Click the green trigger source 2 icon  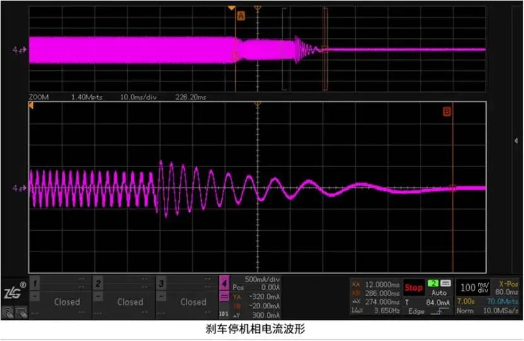coord(433,284)
